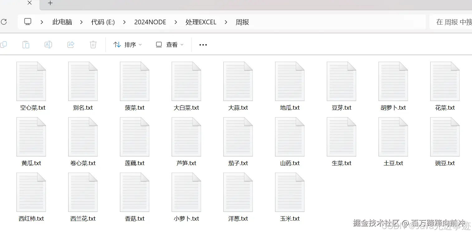
Task: Open a new tab with the plus icon
Action: [50, 3]
